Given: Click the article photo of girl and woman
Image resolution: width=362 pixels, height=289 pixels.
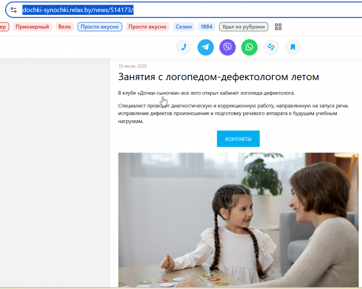Looking at the screenshot, I should click(x=239, y=220).
